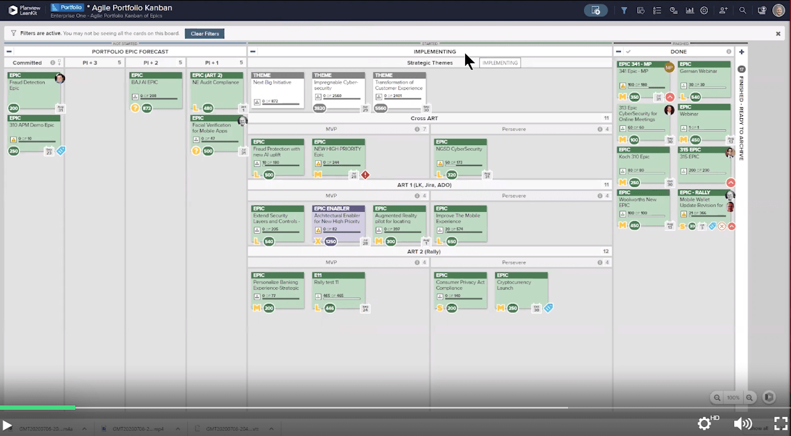Open the Fraud Detection Epic card
The height and width of the screenshot is (436, 791).
35,90
